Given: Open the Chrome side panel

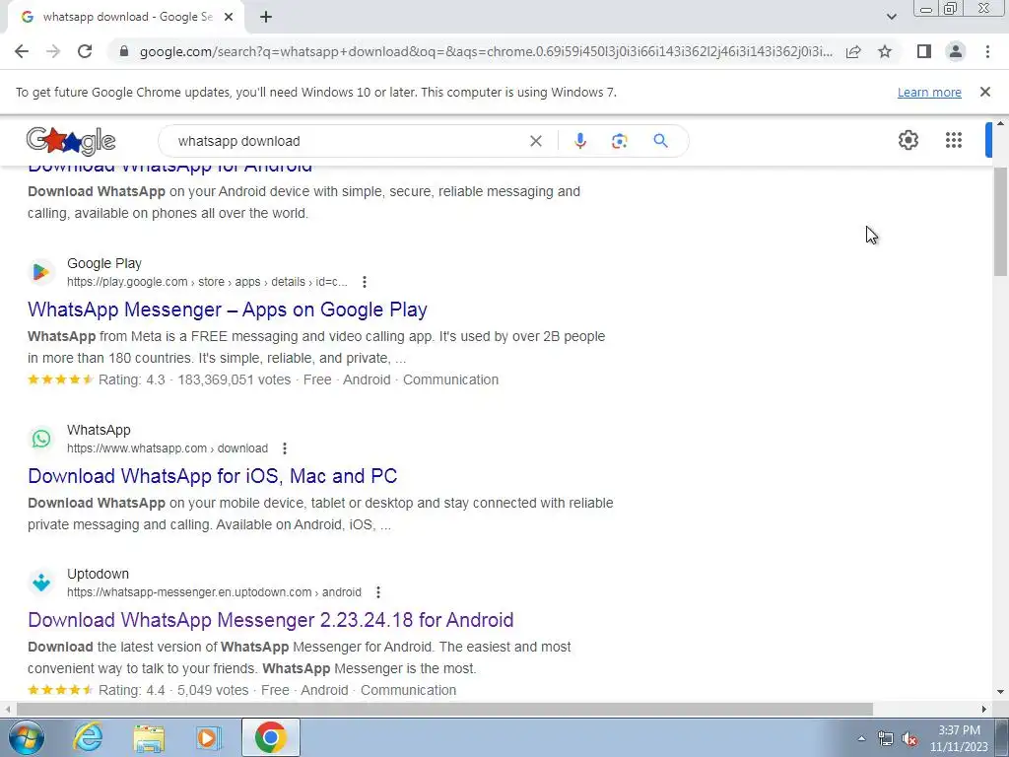Looking at the screenshot, I should coord(924,51).
